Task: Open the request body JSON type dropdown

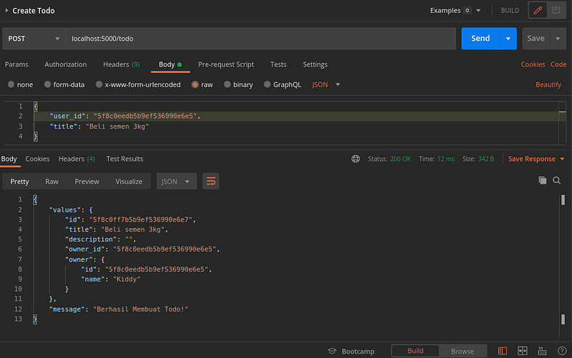Action: [326, 84]
